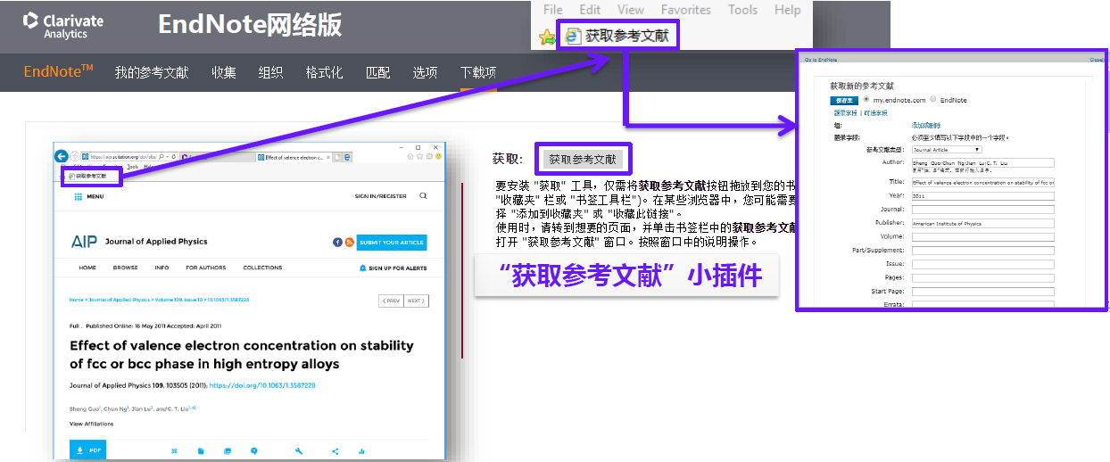Click the home icon in embedded browser
1110x462 pixels.
point(410,156)
